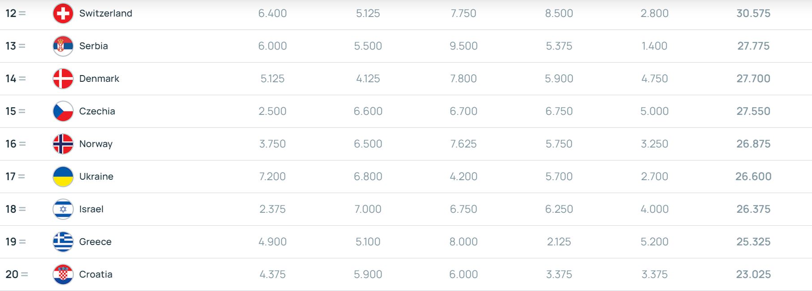Viewport: 812px width, 291px height.
Task: Click Greece's 8.000 season coefficient
Action: click(x=464, y=242)
